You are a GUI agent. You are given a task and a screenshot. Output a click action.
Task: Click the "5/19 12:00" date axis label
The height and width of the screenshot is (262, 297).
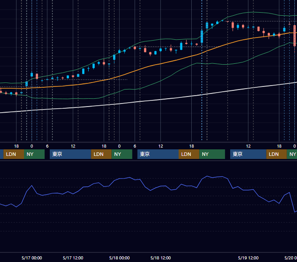248,258
